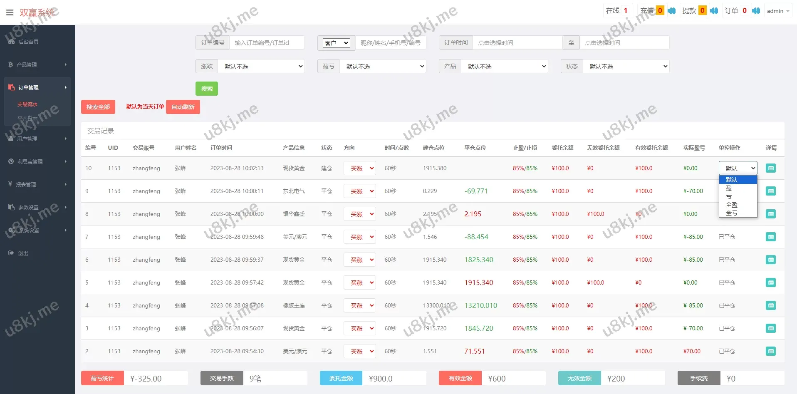Screen dimensions: 797x394
Task: Expand direction dropdown for order 9
Action: pos(360,191)
